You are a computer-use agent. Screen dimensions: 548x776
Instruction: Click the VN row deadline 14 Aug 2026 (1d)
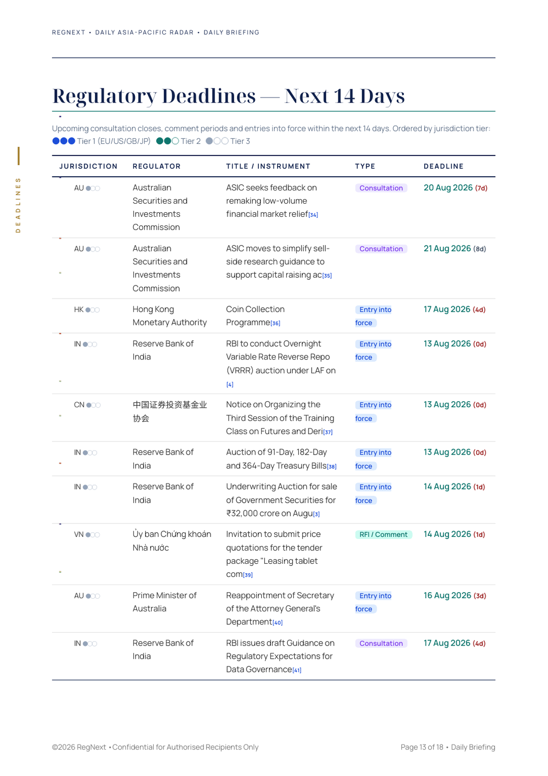[455, 534]
